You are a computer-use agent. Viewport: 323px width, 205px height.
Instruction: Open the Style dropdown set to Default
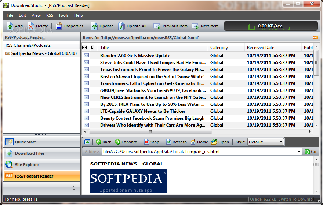265,142
